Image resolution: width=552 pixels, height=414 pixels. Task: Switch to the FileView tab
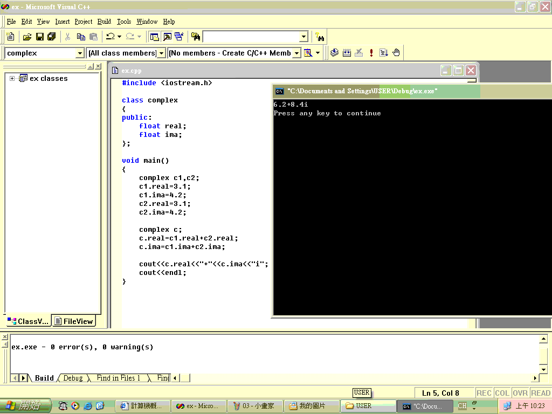point(74,321)
